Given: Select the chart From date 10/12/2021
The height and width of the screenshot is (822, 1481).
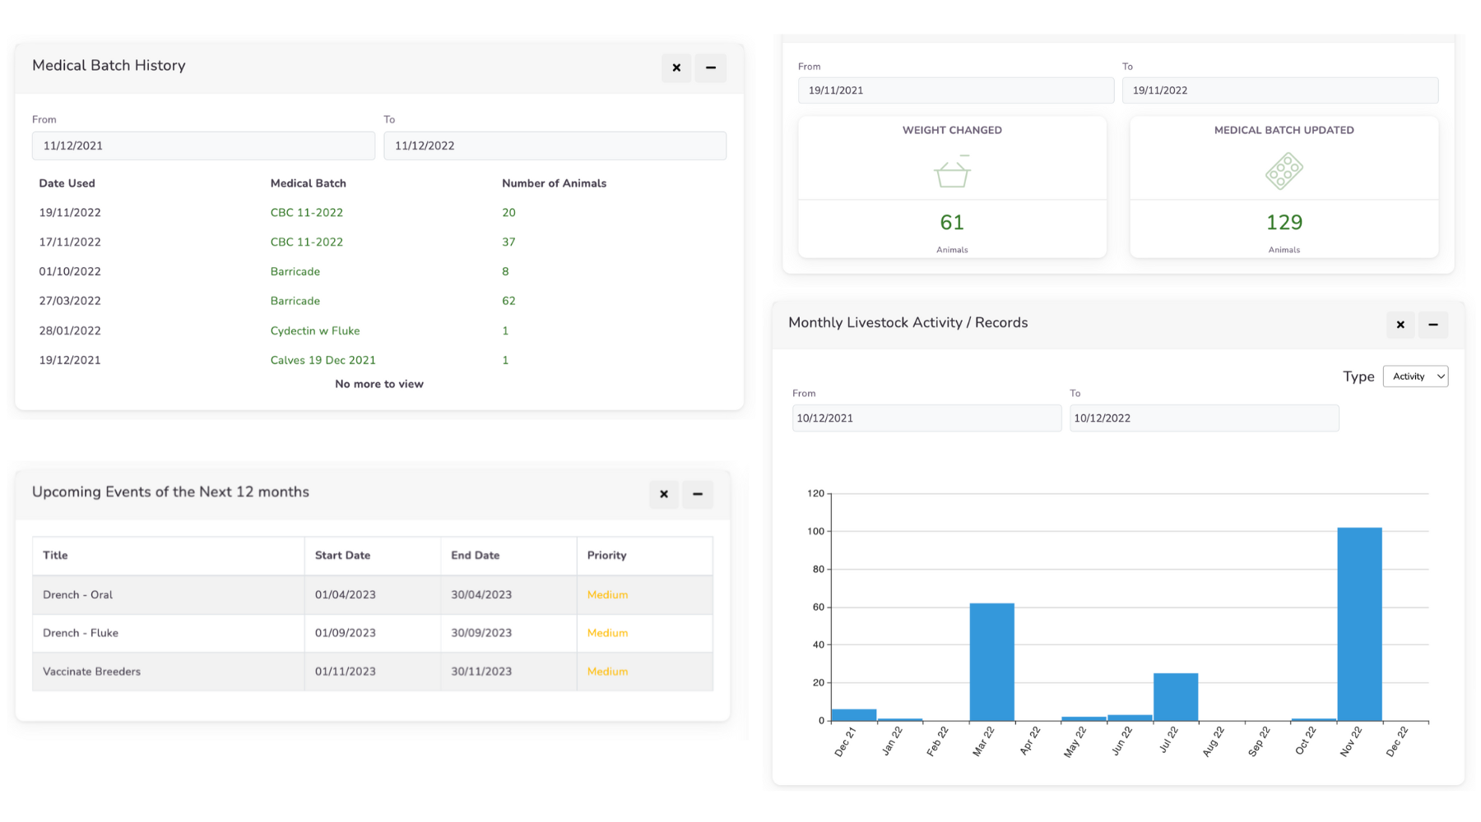Looking at the screenshot, I should pyautogui.click(x=926, y=418).
